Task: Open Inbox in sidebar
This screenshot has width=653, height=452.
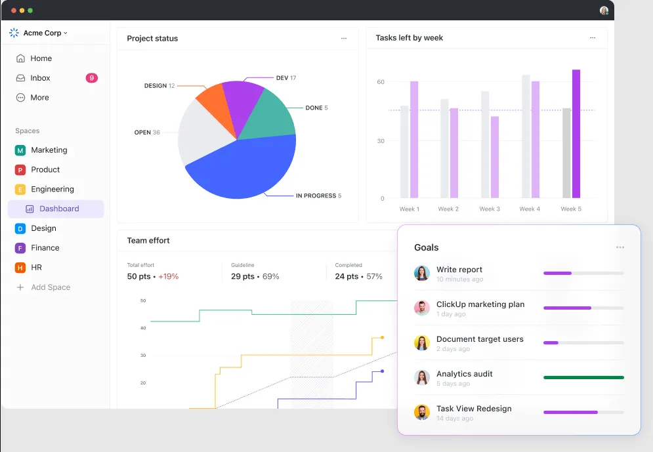Action: click(x=40, y=78)
